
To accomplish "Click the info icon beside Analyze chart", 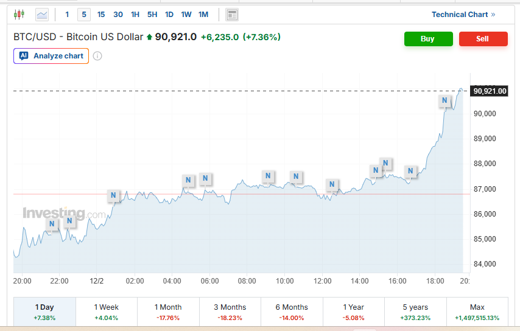I will (x=97, y=56).
